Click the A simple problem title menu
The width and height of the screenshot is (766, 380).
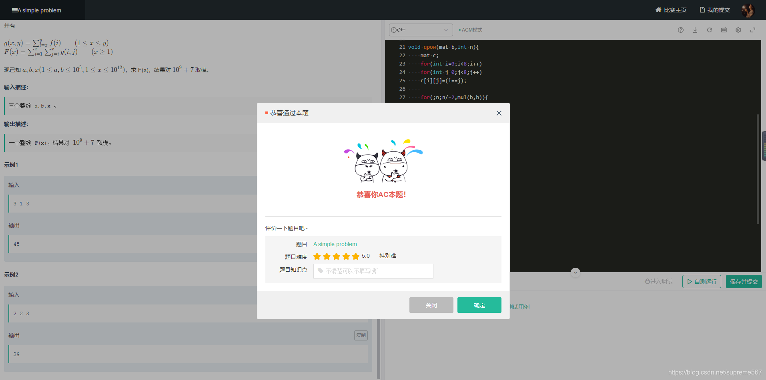point(36,10)
